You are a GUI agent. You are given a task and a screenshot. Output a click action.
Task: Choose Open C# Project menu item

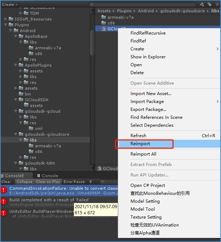[x=169, y=185]
